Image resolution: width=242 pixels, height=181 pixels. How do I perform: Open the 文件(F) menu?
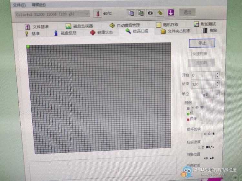click(x=19, y=5)
